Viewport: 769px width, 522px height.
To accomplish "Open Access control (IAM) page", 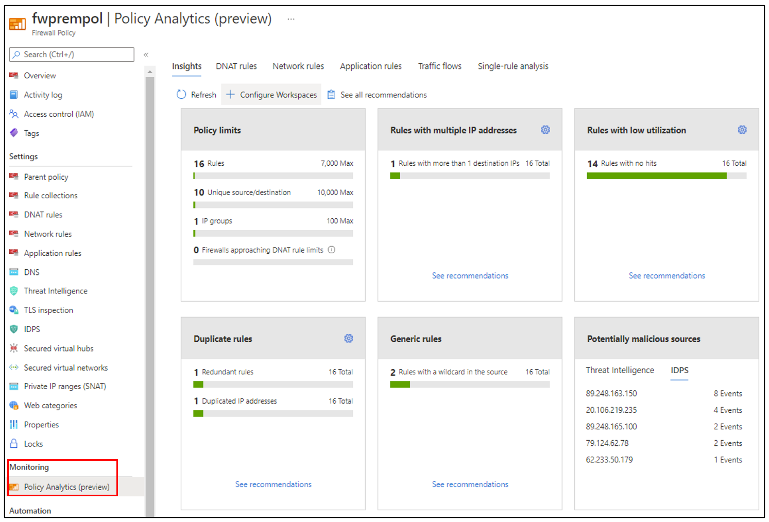I will pyautogui.click(x=59, y=114).
